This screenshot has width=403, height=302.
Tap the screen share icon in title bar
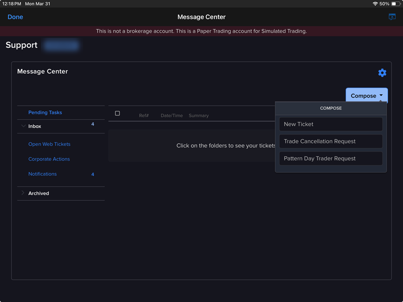(392, 17)
